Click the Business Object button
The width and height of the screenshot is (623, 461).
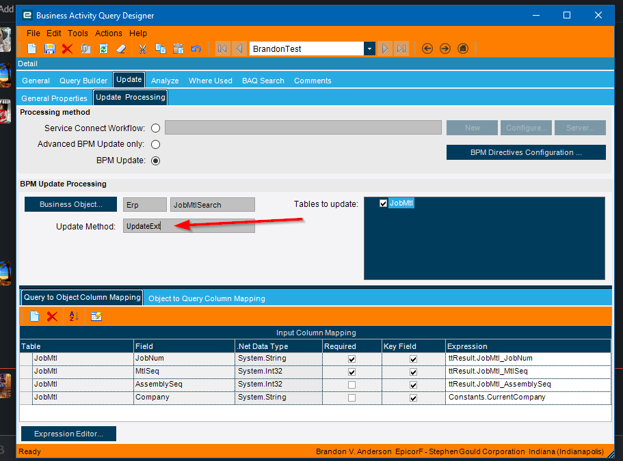click(x=70, y=204)
